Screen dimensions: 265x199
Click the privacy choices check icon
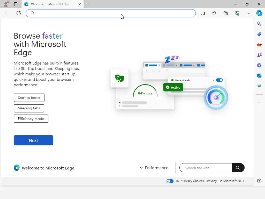pyautogui.click(x=170, y=181)
